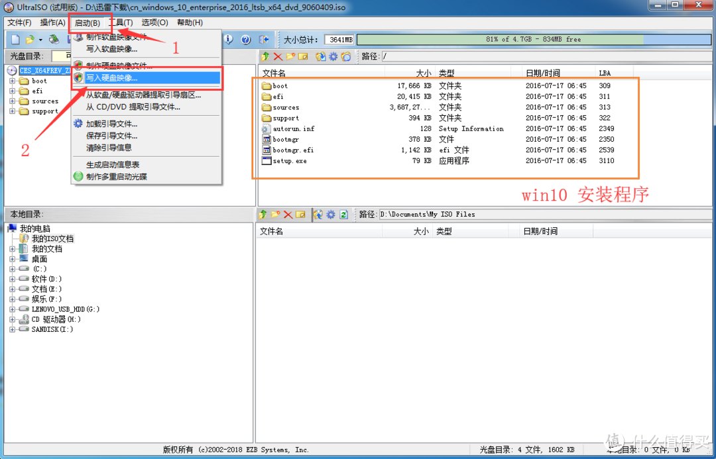The image size is (716, 459).
Task: Select 写入硬盘映像... menu entry
Action: click(x=146, y=78)
